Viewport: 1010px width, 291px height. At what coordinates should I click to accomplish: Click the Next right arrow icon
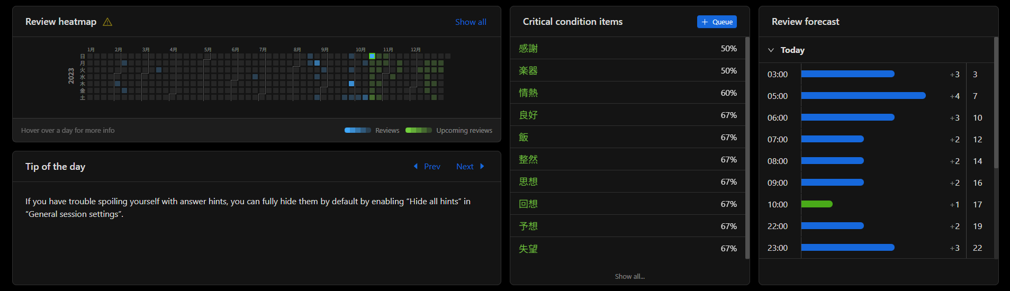[482, 166]
